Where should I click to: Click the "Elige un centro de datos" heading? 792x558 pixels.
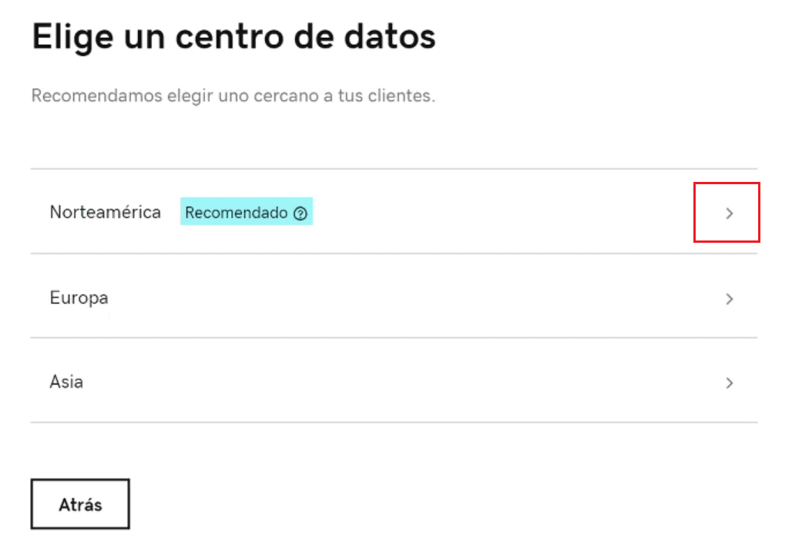[233, 36]
